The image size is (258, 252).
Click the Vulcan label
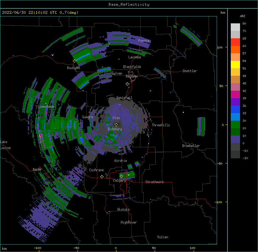tap(163, 237)
